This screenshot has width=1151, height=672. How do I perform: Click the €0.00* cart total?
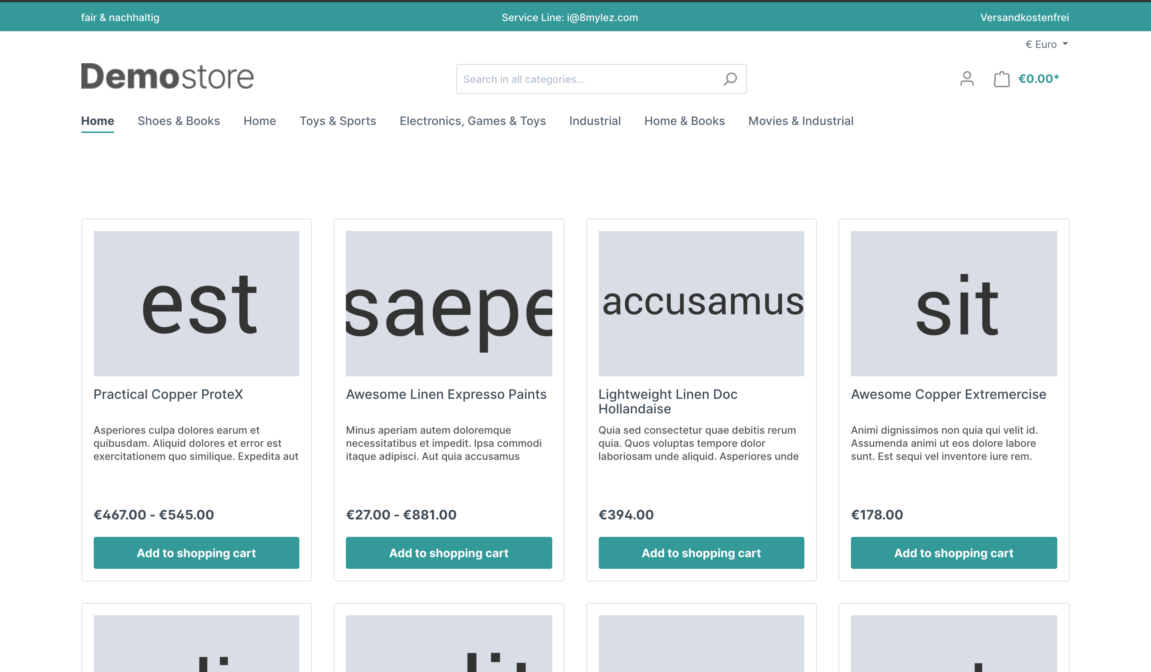pos(1039,79)
